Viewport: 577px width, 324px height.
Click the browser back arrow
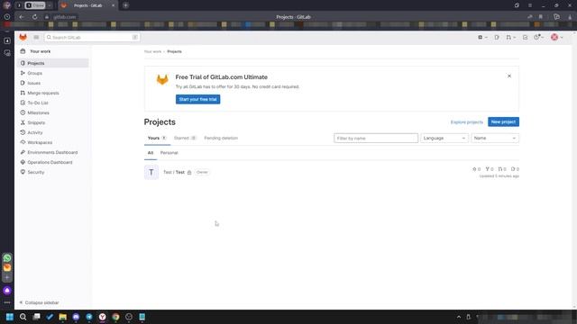click(22, 17)
